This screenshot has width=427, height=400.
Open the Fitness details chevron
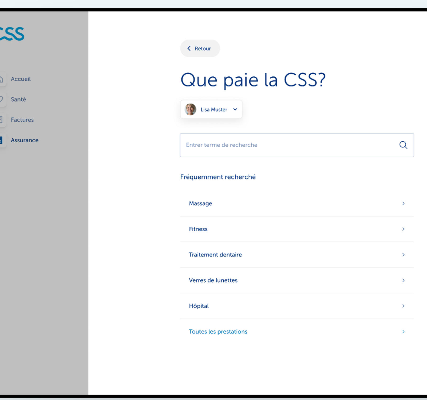403,229
